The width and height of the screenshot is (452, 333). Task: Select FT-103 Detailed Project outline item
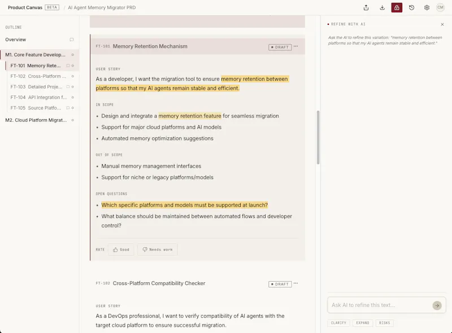[36, 87]
